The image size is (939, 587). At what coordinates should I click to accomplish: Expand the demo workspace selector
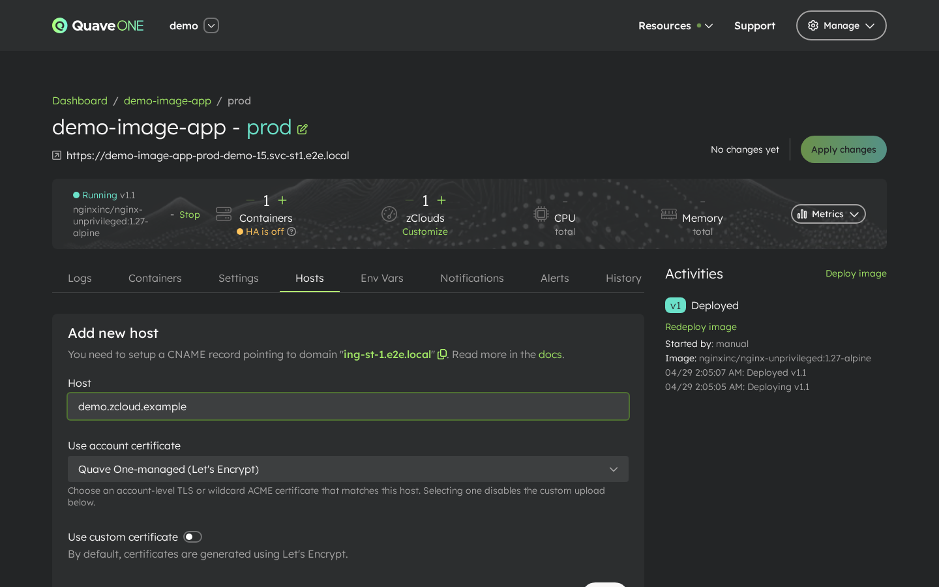(211, 25)
